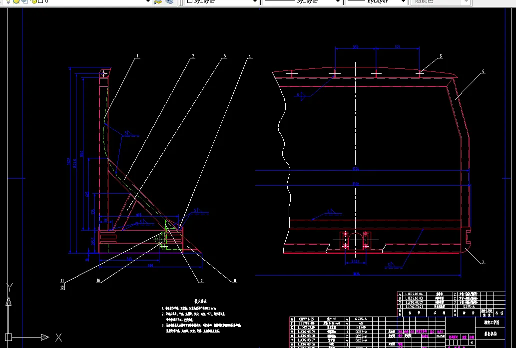The height and width of the screenshot is (348, 516).
Task: Click the 645 horizontal dimension text
Action: coord(139,215)
